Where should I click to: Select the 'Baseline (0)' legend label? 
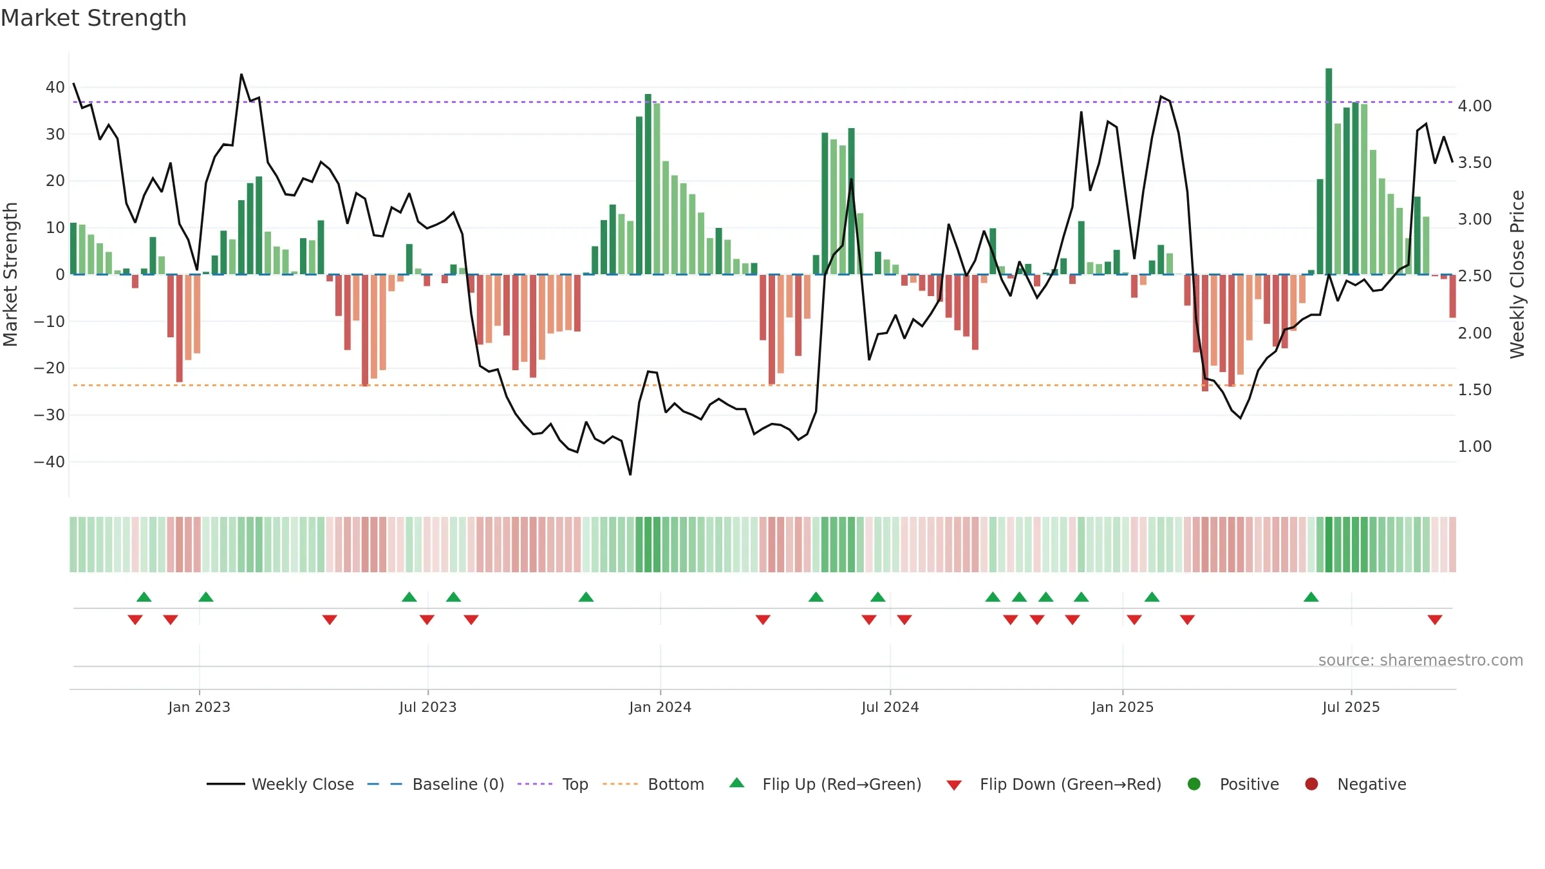pyautogui.click(x=458, y=784)
